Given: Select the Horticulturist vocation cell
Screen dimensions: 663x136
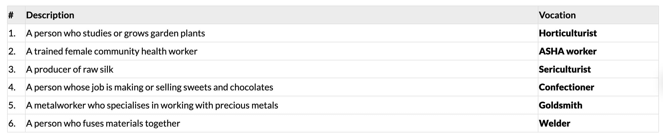Looking at the screenshot, I should pyautogui.click(x=568, y=33).
